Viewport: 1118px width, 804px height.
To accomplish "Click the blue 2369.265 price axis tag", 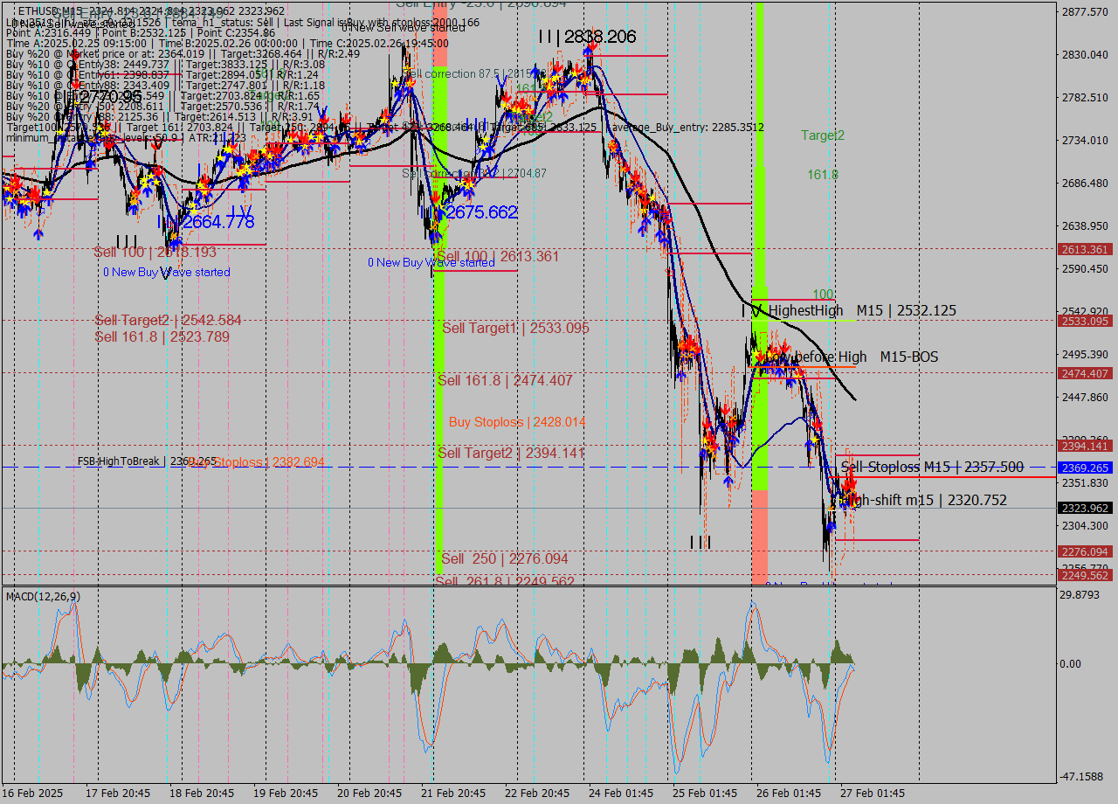I will (x=1084, y=468).
